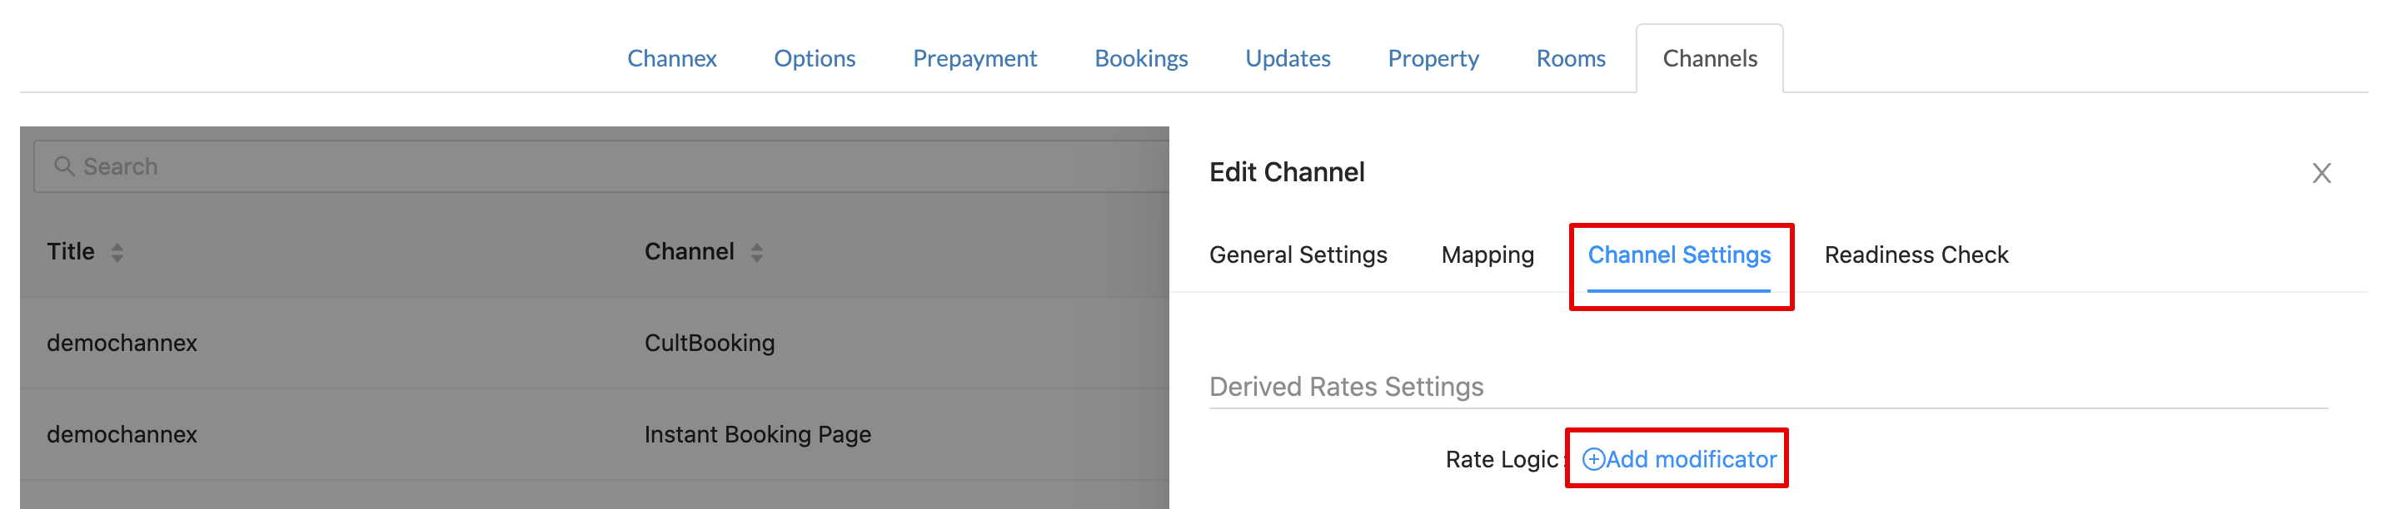Go to the Bookings tab
Viewport: 2382px width, 509px height.
1140,58
